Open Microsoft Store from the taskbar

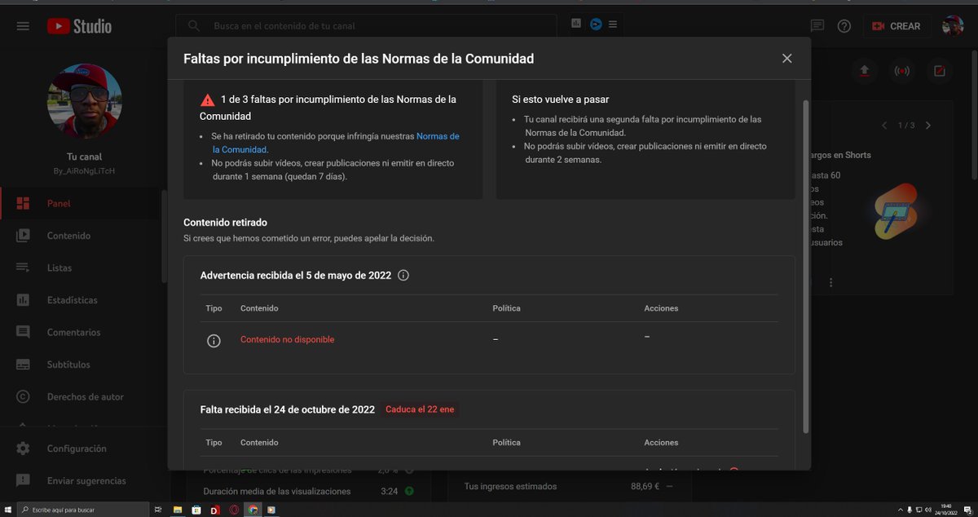point(196,510)
